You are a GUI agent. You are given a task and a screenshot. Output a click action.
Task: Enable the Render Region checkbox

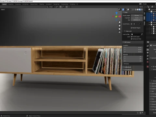coord(132,28)
